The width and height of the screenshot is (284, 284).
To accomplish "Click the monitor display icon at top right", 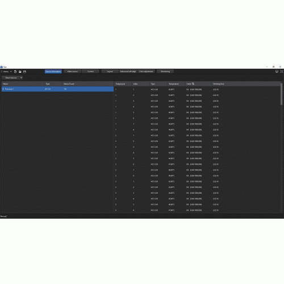I will coord(277,72).
